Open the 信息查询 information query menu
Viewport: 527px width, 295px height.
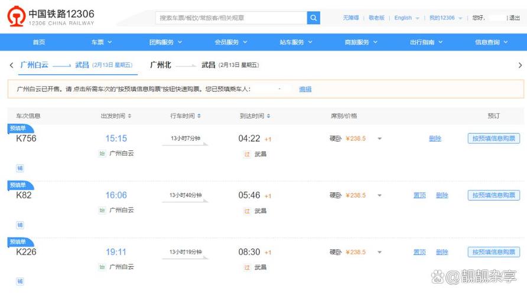pos(492,42)
